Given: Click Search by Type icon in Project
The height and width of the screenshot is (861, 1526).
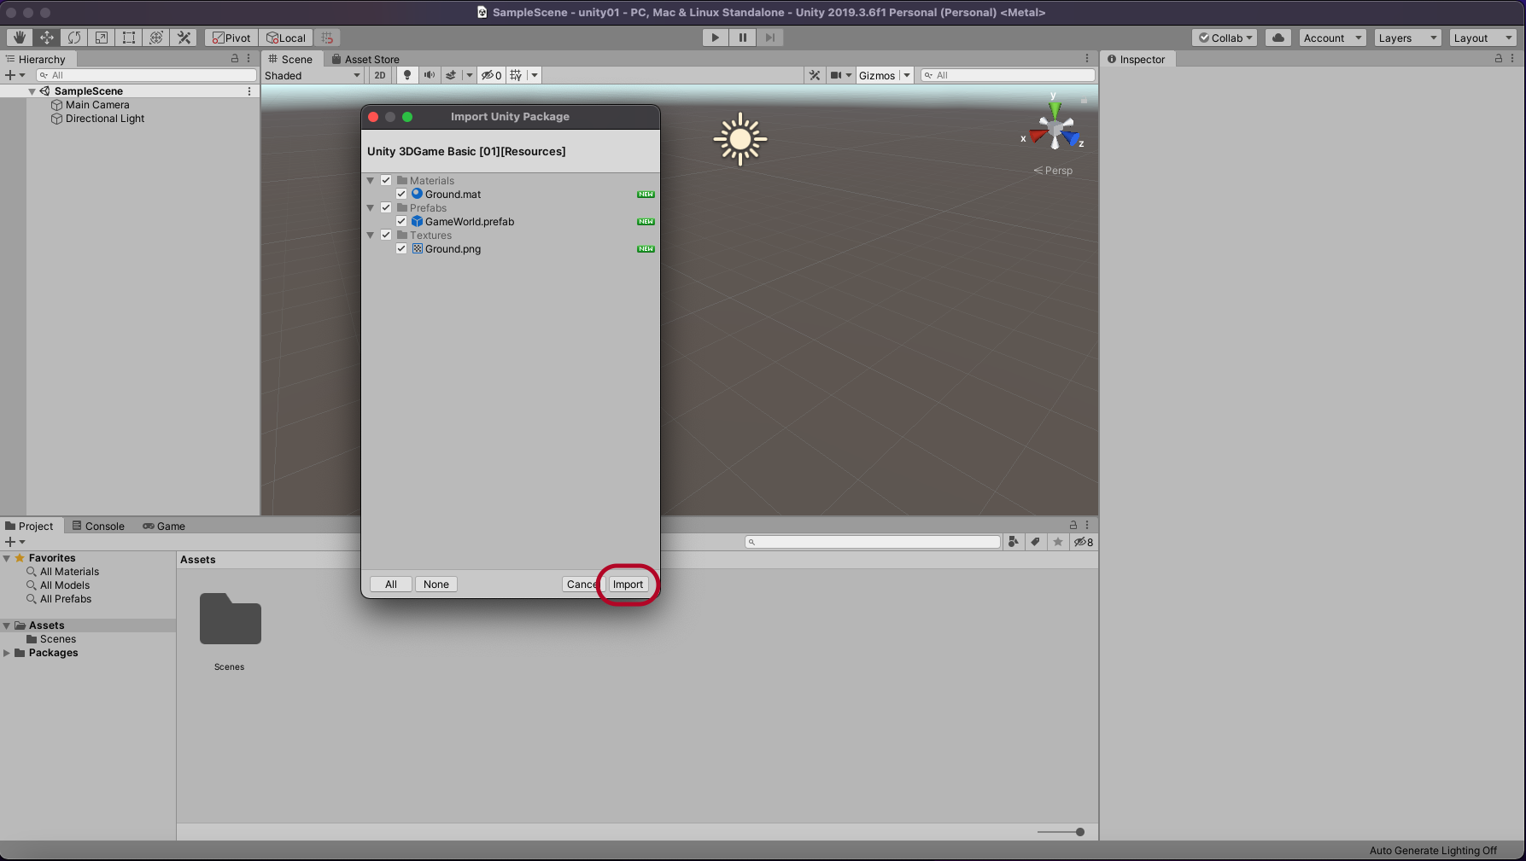Looking at the screenshot, I should (x=1014, y=542).
